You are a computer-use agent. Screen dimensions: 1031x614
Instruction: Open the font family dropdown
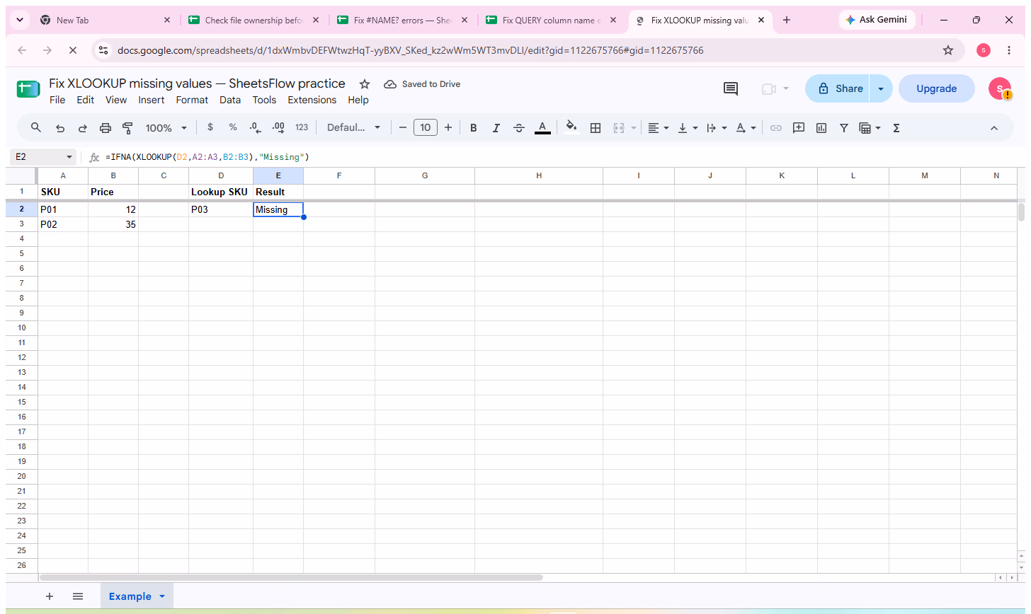click(353, 128)
